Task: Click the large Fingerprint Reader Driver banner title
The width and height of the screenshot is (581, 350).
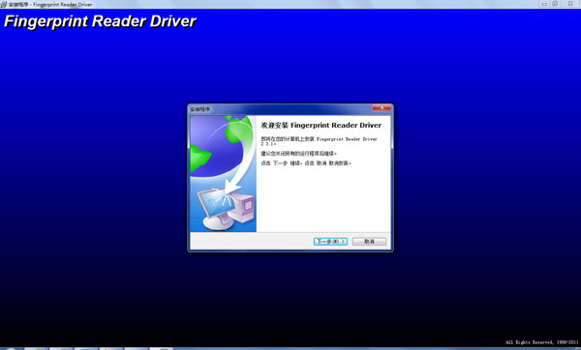Action: pos(100,21)
